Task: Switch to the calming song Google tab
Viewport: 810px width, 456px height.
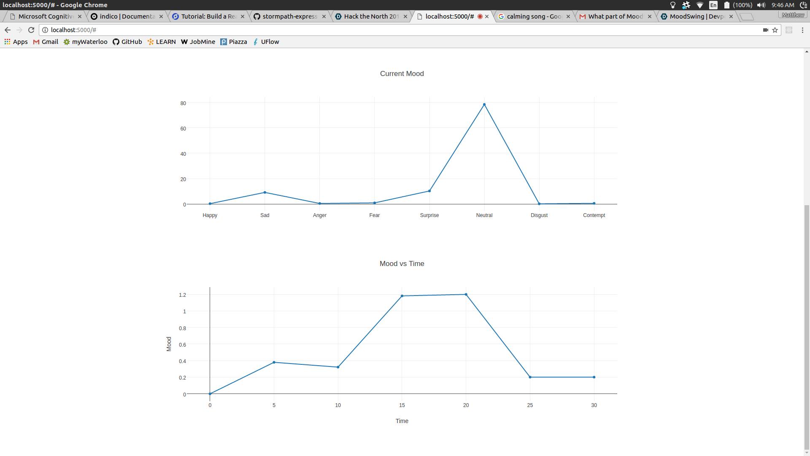Action: tap(533, 16)
